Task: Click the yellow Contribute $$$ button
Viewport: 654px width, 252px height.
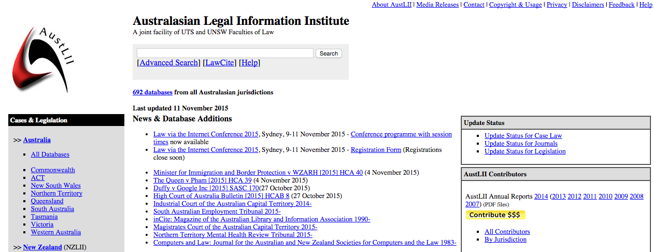Action: coord(495,215)
